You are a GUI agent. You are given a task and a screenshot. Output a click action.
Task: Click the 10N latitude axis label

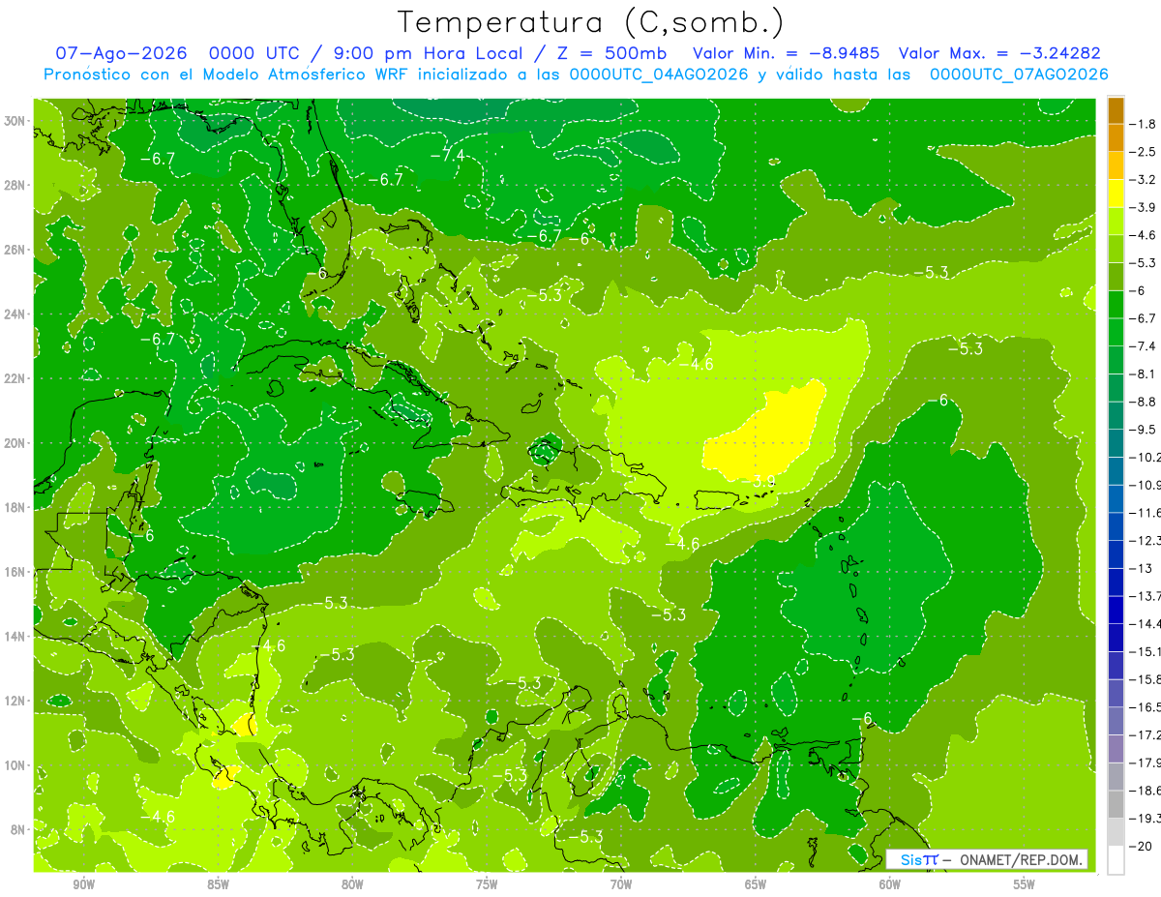[16, 765]
